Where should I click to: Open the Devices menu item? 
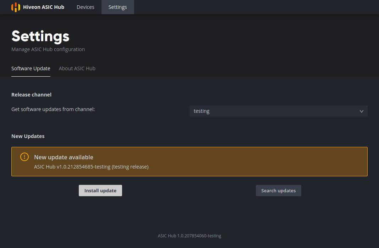(85, 7)
